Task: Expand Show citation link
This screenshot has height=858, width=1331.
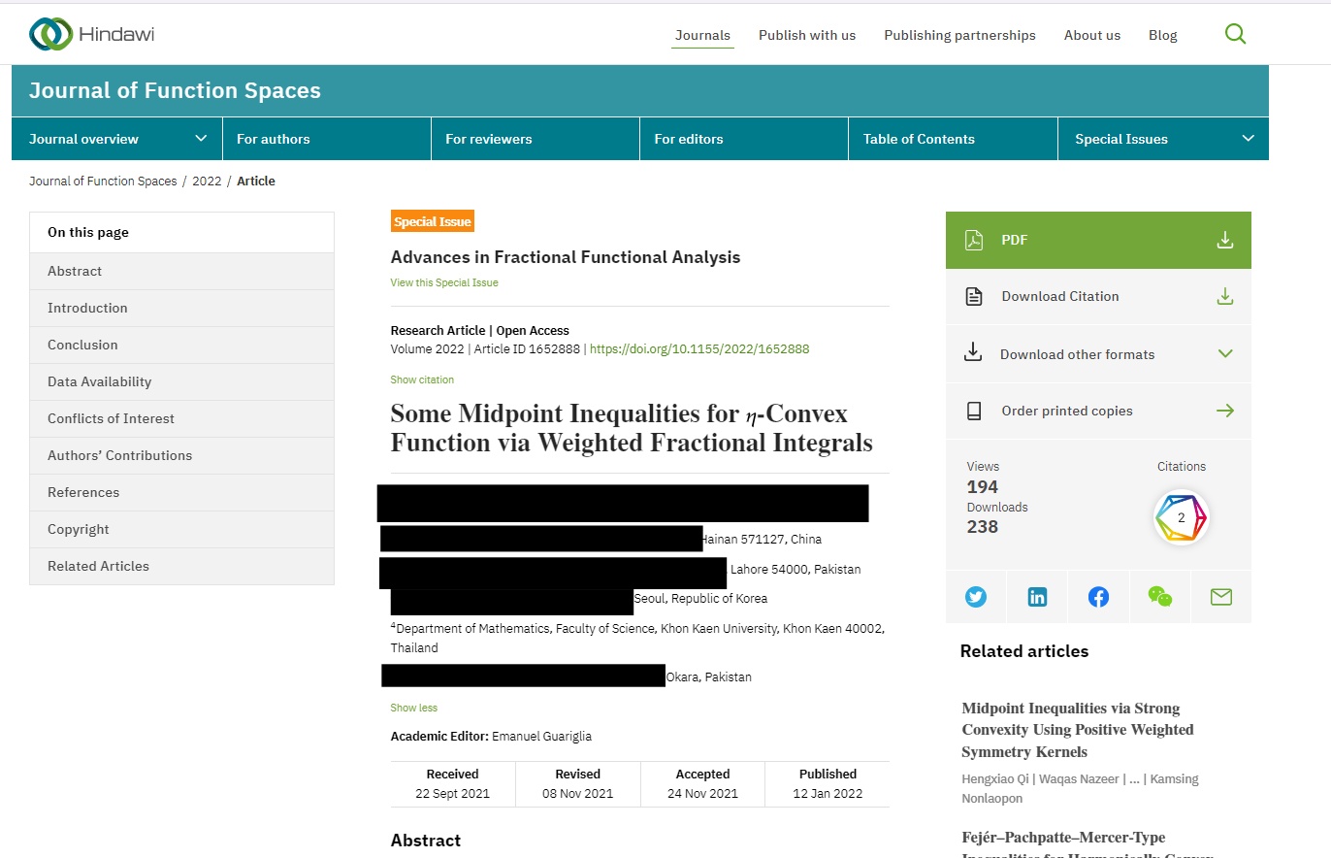Action: 422,379
